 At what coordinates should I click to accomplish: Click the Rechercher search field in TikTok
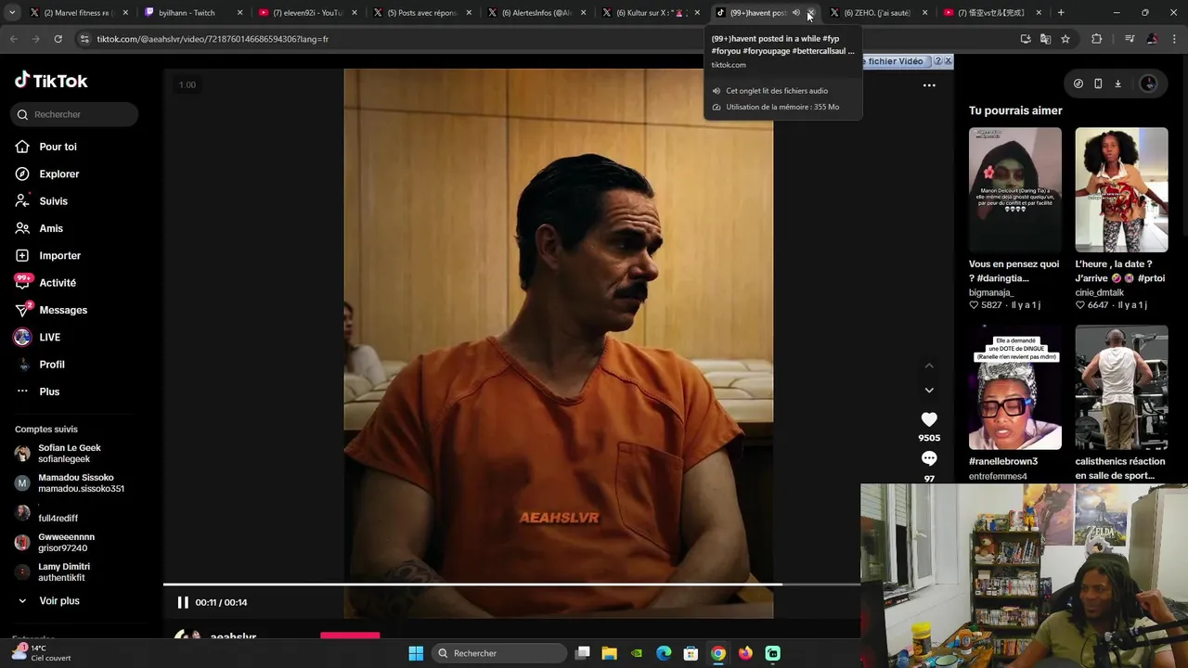click(x=75, y=114)
